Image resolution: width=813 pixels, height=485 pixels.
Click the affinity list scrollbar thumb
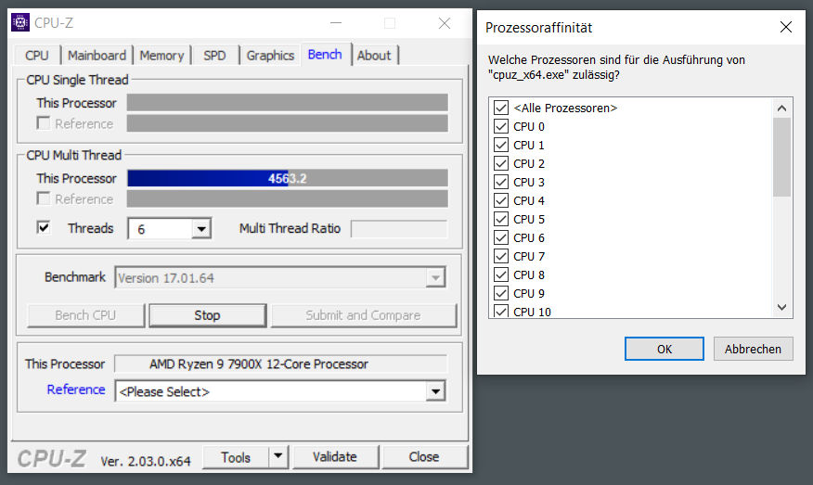(781, 157)
